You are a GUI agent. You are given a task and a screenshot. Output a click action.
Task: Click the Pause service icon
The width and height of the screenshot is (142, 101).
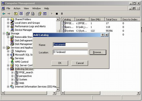[62, 14]
